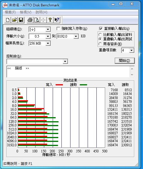Click the 開始(S) start button

point(125,61)
